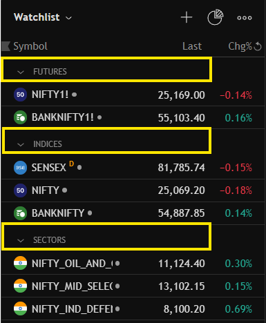The width and height of the screenshot is (266, 323).
Task: Select the NIFTY_IND_DEFE sector row
Action: [133, 309]
